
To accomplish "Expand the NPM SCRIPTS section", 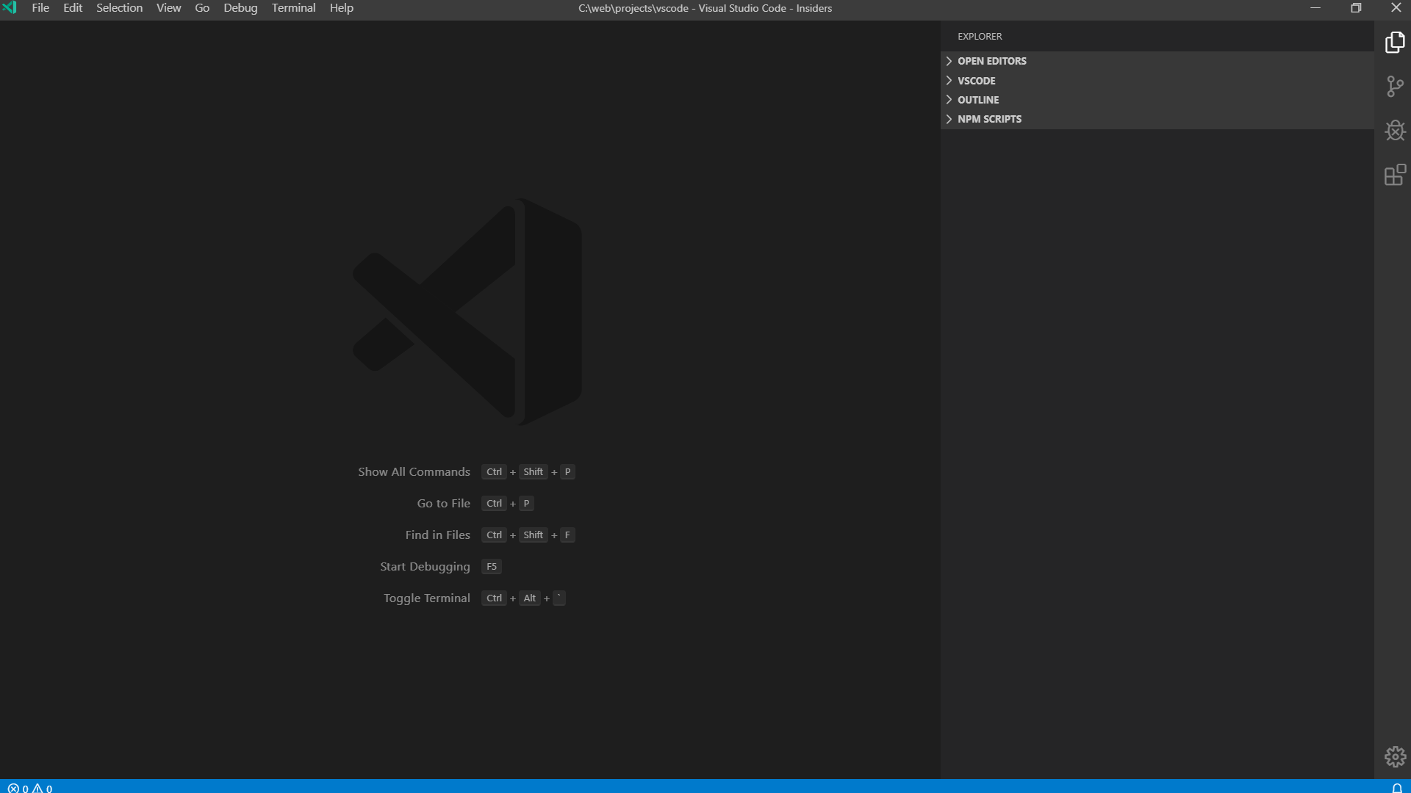I will click(x=989, y=118).
